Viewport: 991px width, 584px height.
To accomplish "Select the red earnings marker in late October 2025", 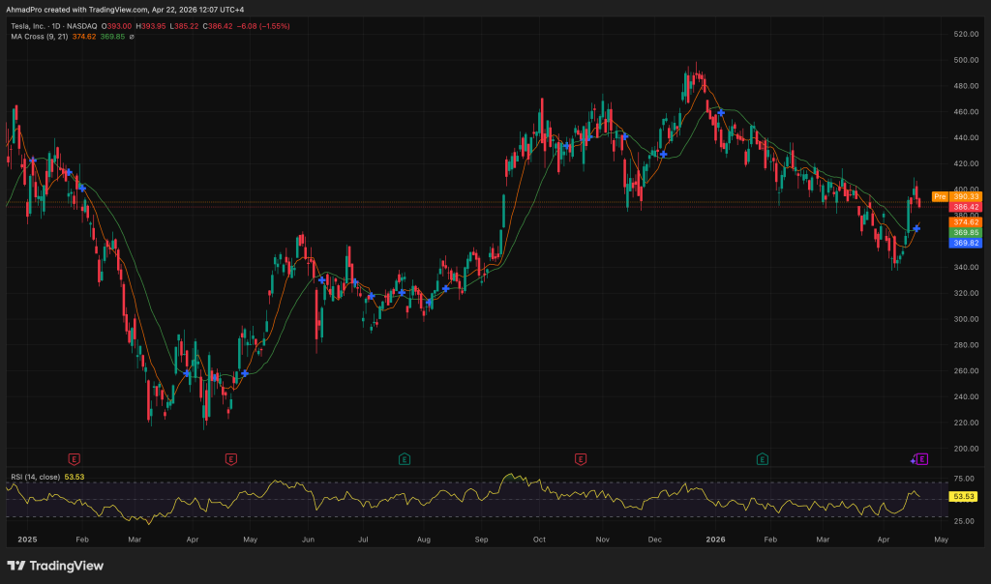I will coord(581,458).
